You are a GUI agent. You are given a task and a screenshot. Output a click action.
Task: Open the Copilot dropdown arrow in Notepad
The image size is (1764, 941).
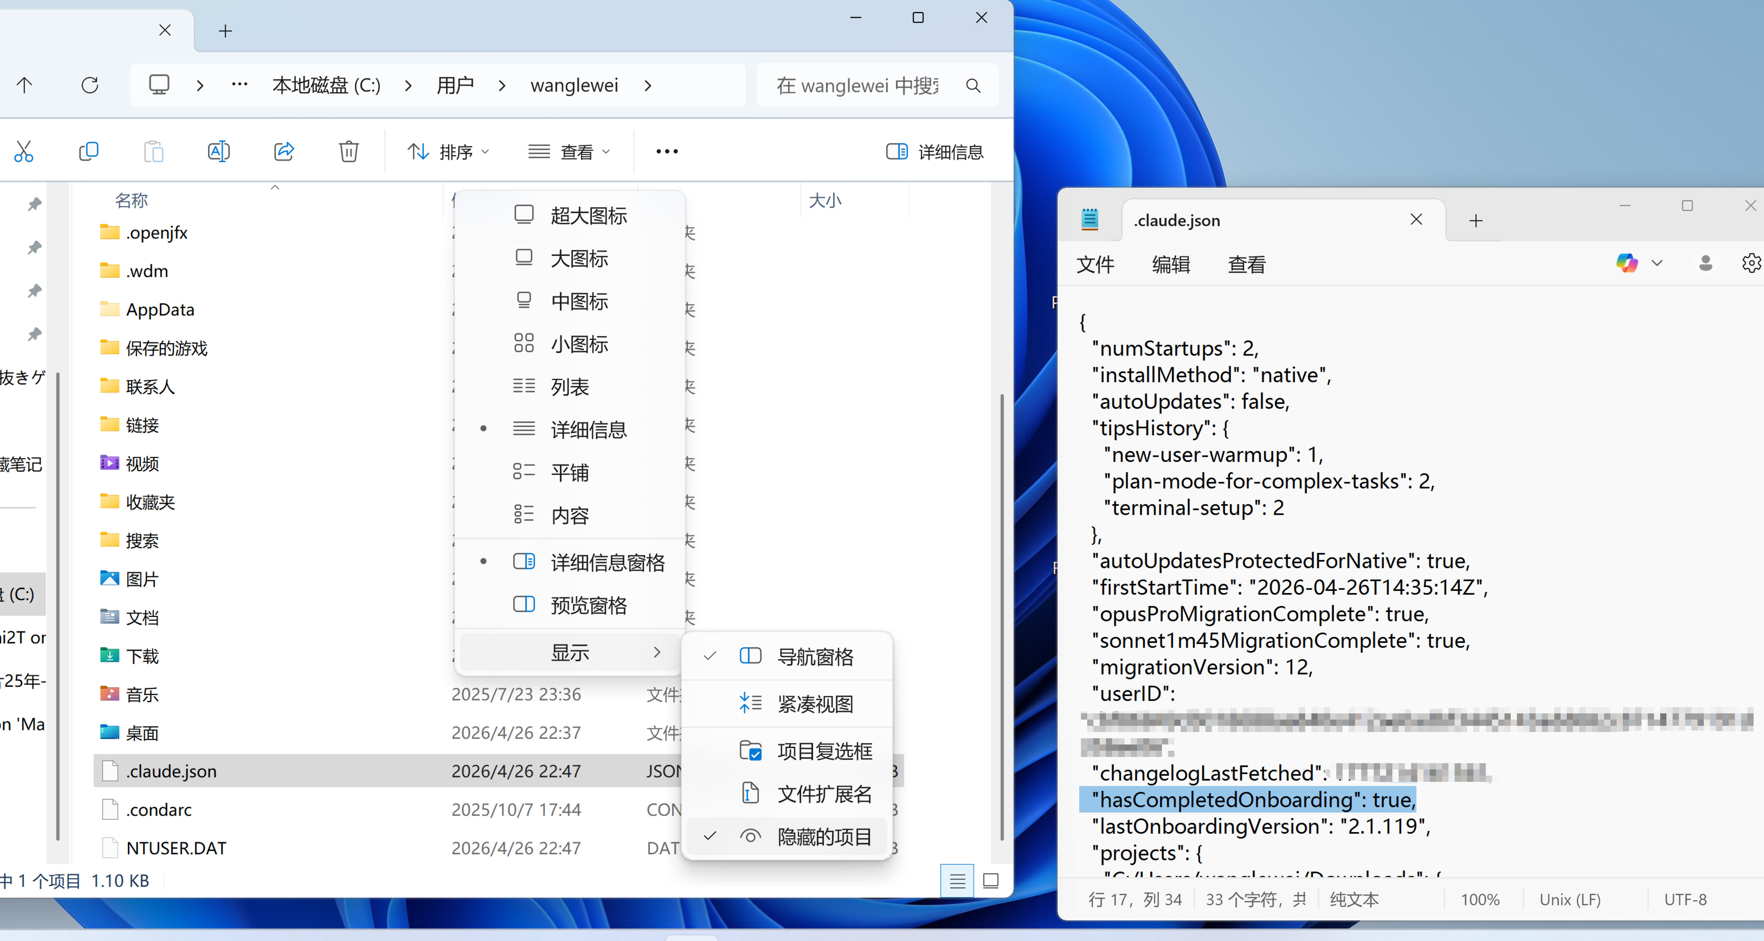[x=1657, y=263]
